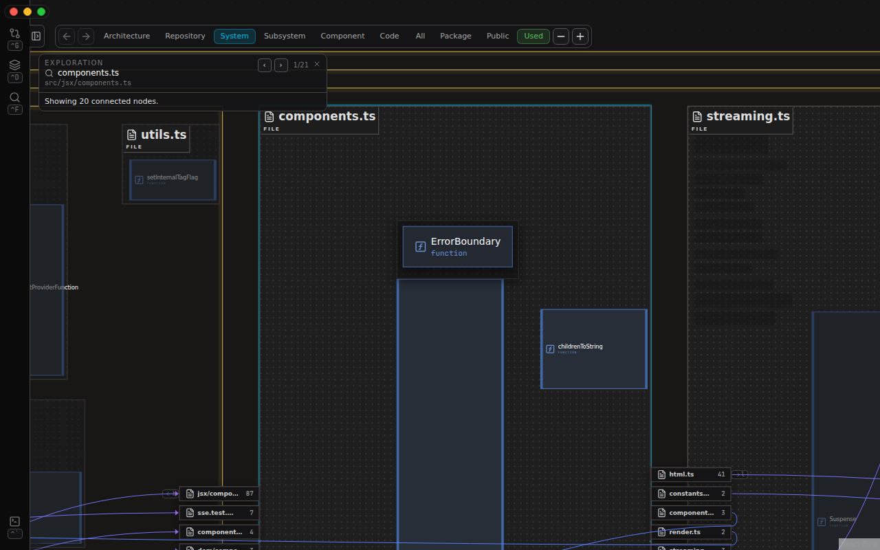Click the Suspense function icon
The height and width of the screenshot is (550, 880).
coord(822,522)
